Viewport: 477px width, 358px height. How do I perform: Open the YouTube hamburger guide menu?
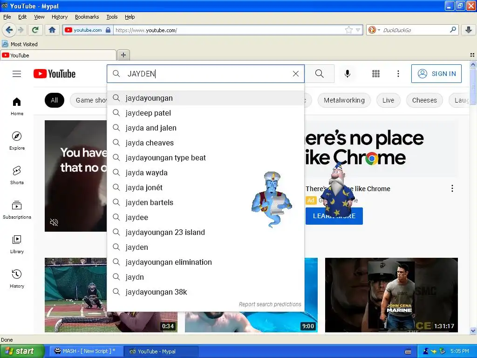pos(17,74)
